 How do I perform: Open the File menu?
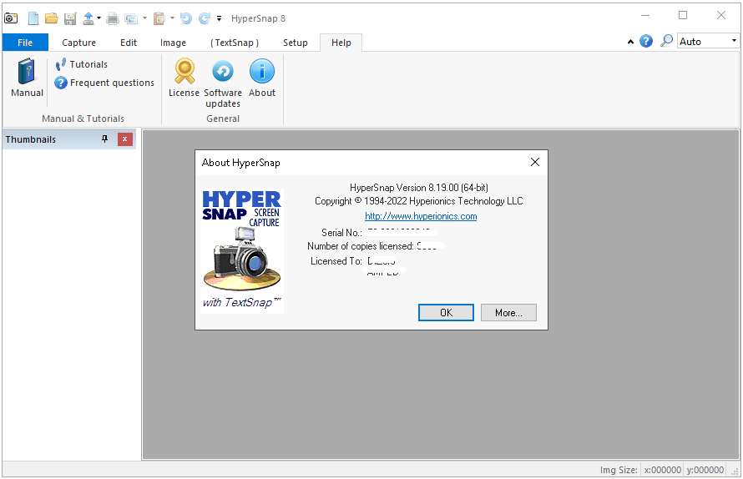point(25,43)
